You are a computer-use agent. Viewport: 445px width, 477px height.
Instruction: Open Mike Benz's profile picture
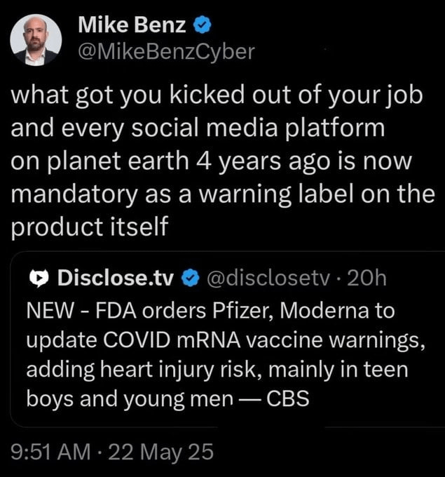pos(36,40)
